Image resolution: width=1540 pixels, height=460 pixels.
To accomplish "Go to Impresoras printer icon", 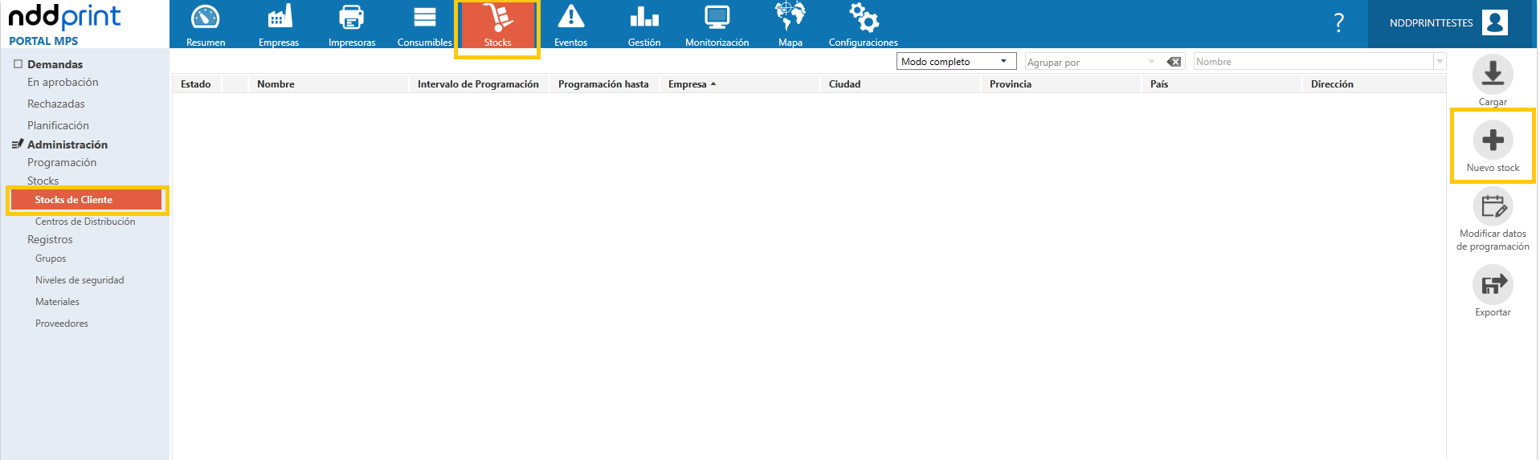I will 352,17.
